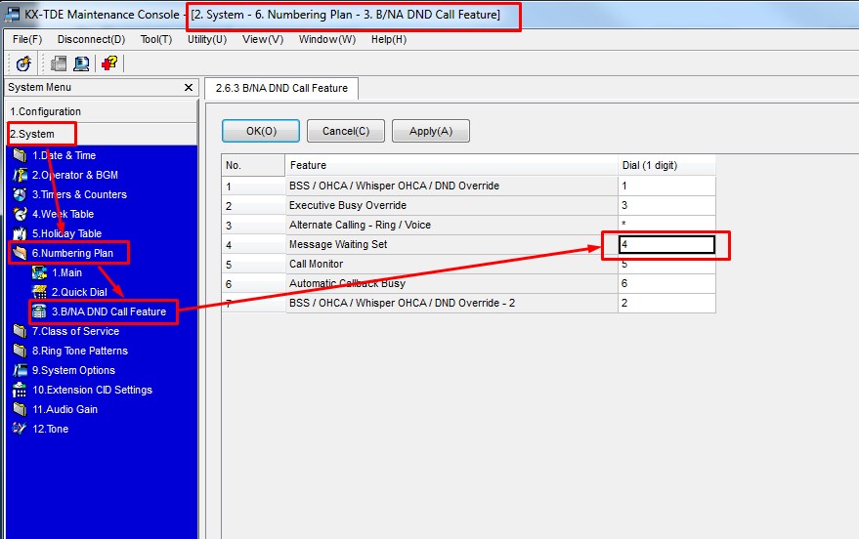Open the View(V) menu

click(263, 39)
